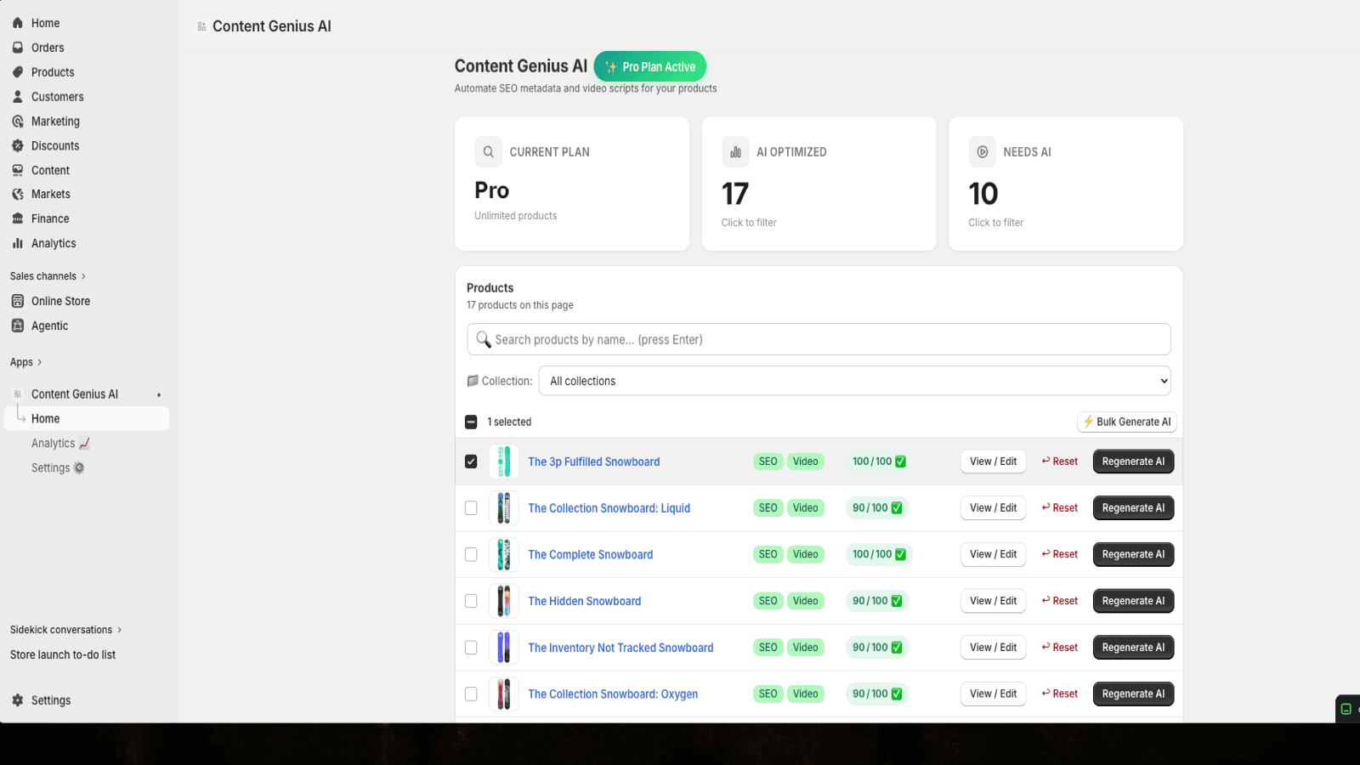This screenshot has height=765, width=1360.
Task: Click the Discounts badge icon
Action: tap(18, 146)
